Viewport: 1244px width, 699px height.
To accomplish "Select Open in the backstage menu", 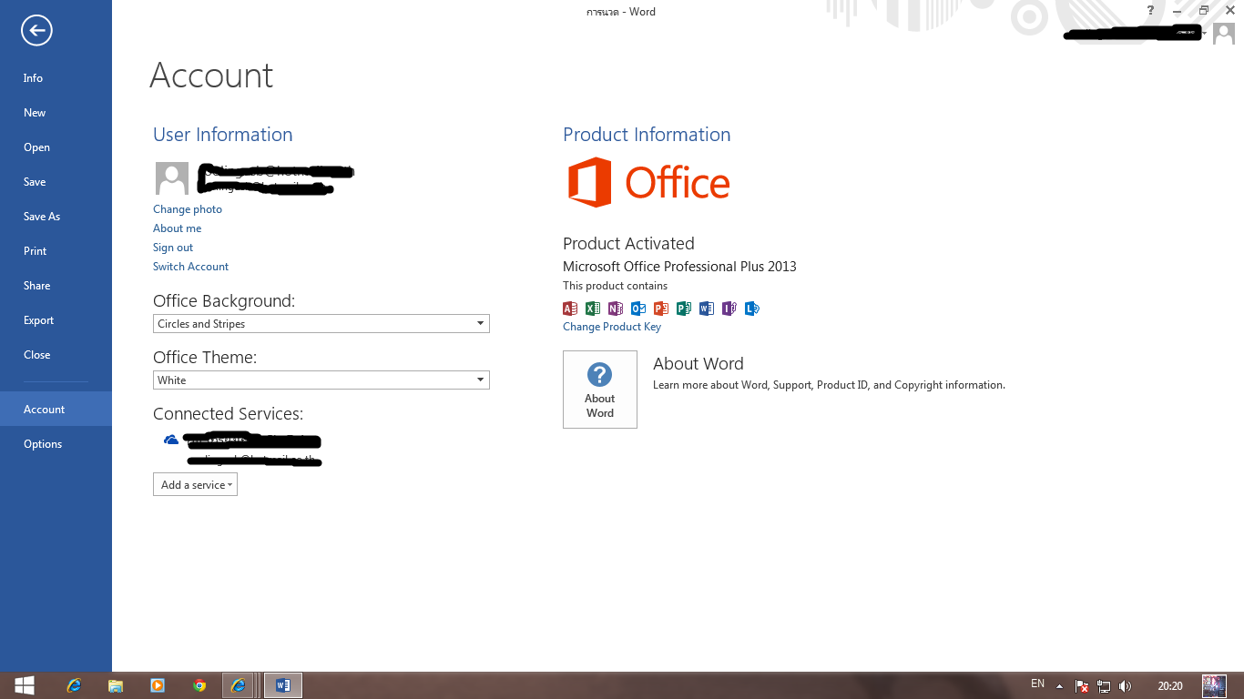I will [36, 147].
